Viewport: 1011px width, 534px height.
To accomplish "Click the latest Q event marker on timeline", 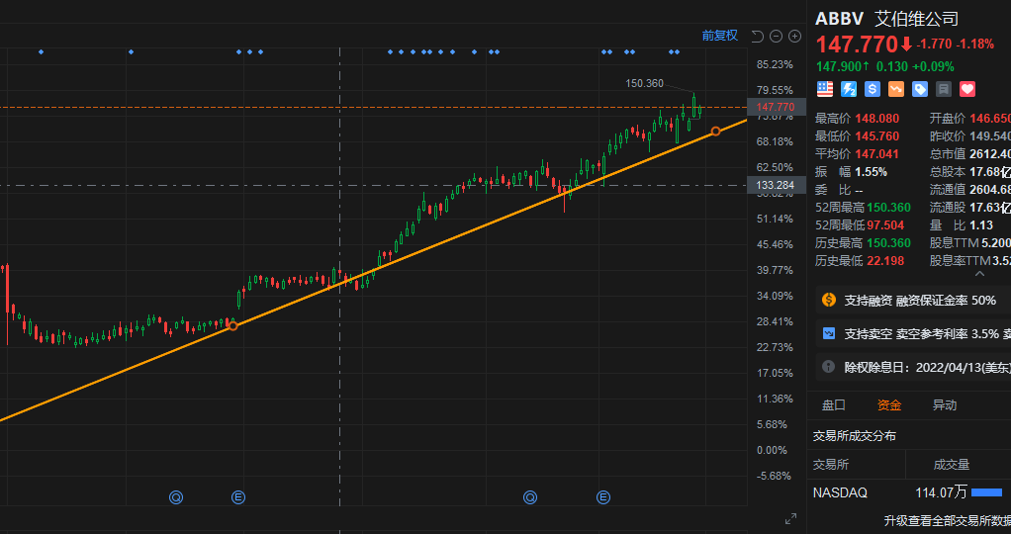I will [530, 497].
